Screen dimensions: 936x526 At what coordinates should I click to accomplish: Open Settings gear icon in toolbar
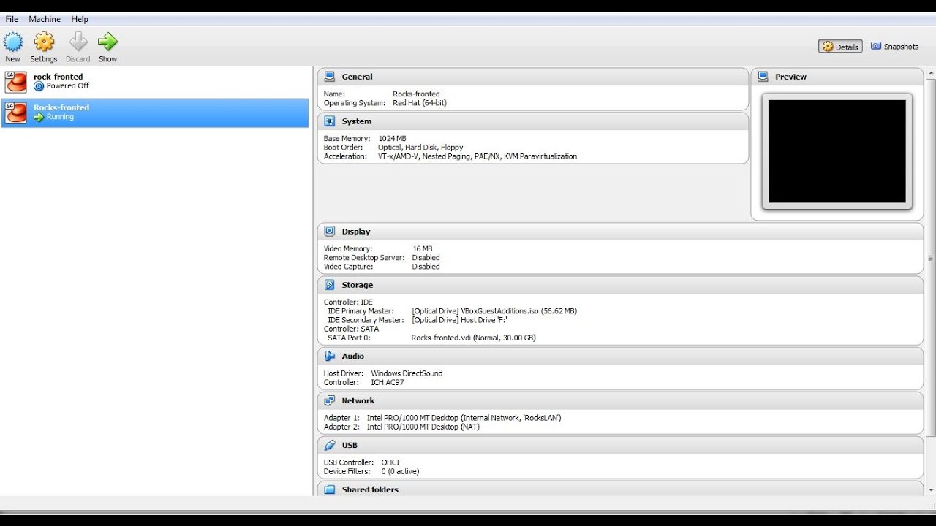click(44, 42)
